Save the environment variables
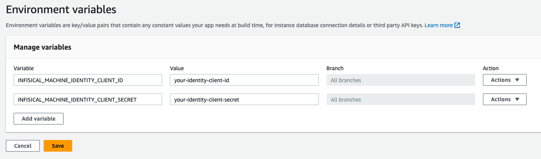The width and height of the screenshot is (541, 159). point(58,146)
